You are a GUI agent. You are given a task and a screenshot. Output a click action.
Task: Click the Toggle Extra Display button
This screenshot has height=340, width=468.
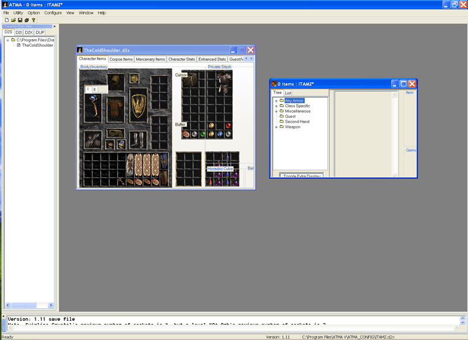(x=301, y=175)
